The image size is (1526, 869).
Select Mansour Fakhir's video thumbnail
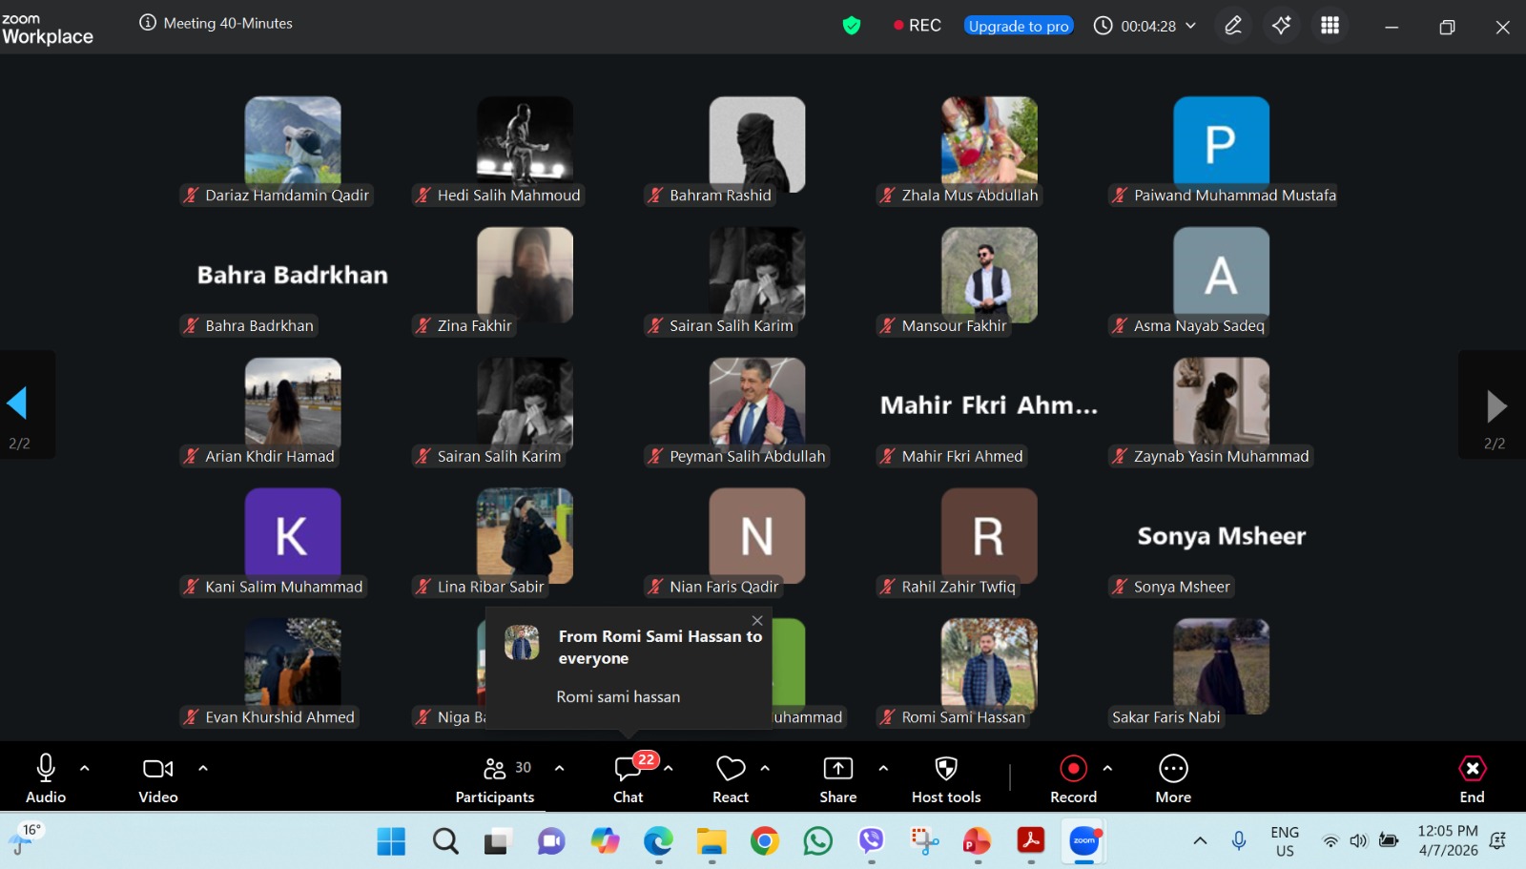pos(989,275)
